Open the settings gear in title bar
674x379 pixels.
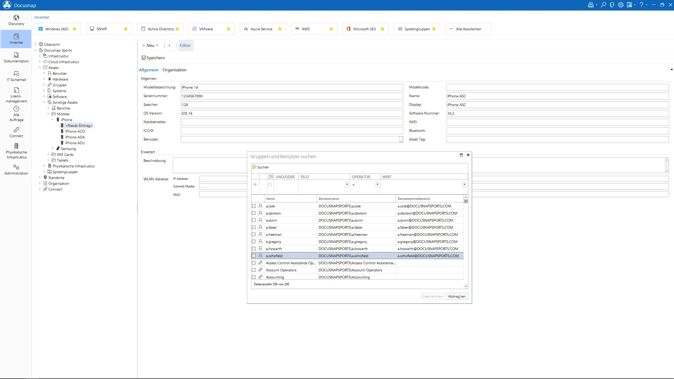[x=621, y=5]
